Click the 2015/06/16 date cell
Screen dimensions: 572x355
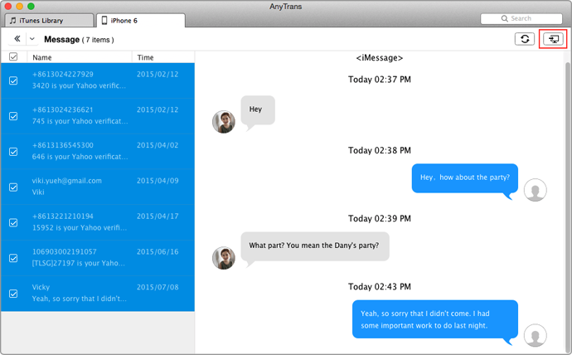click(x=158, y=252)
